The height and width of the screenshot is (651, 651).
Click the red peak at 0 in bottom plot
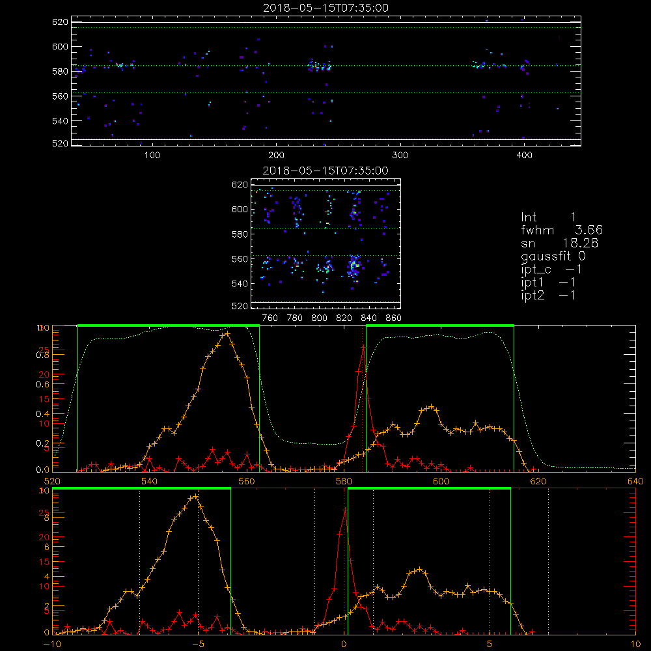pos(344,510)
